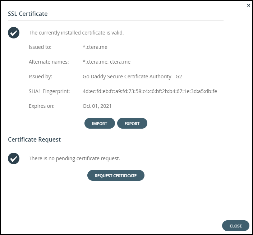The height and width of the screenshot is (235, 253).
Task: Click the SHA1 Fingerprint label
Action: point(49,92)
